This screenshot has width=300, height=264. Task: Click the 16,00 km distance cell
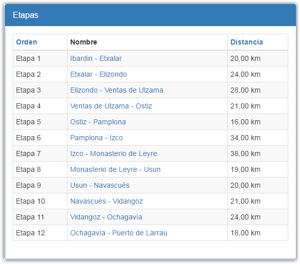pyautogui.click(x=258, y=122)
